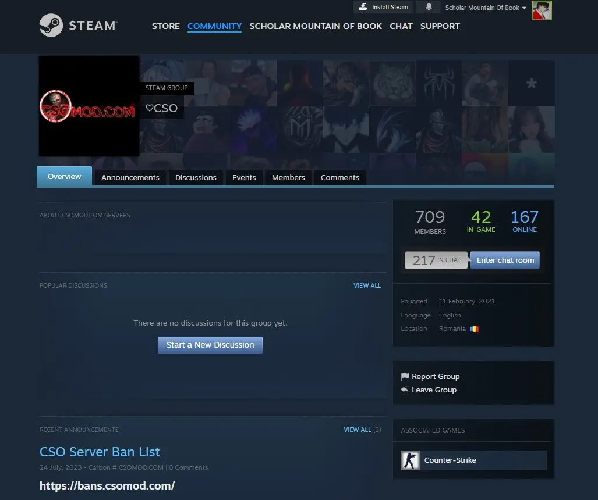Click the ♡CSO group name
Image resolution: width=598 pixels, height=500 pixels.
(x=162, y=108)
